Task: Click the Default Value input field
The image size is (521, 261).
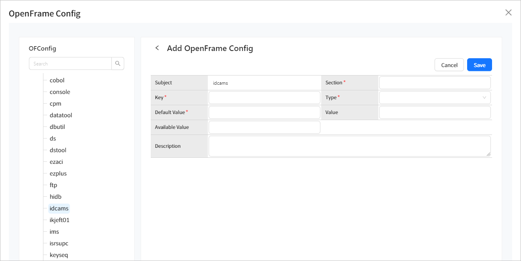Action: (x=264, y=112)
